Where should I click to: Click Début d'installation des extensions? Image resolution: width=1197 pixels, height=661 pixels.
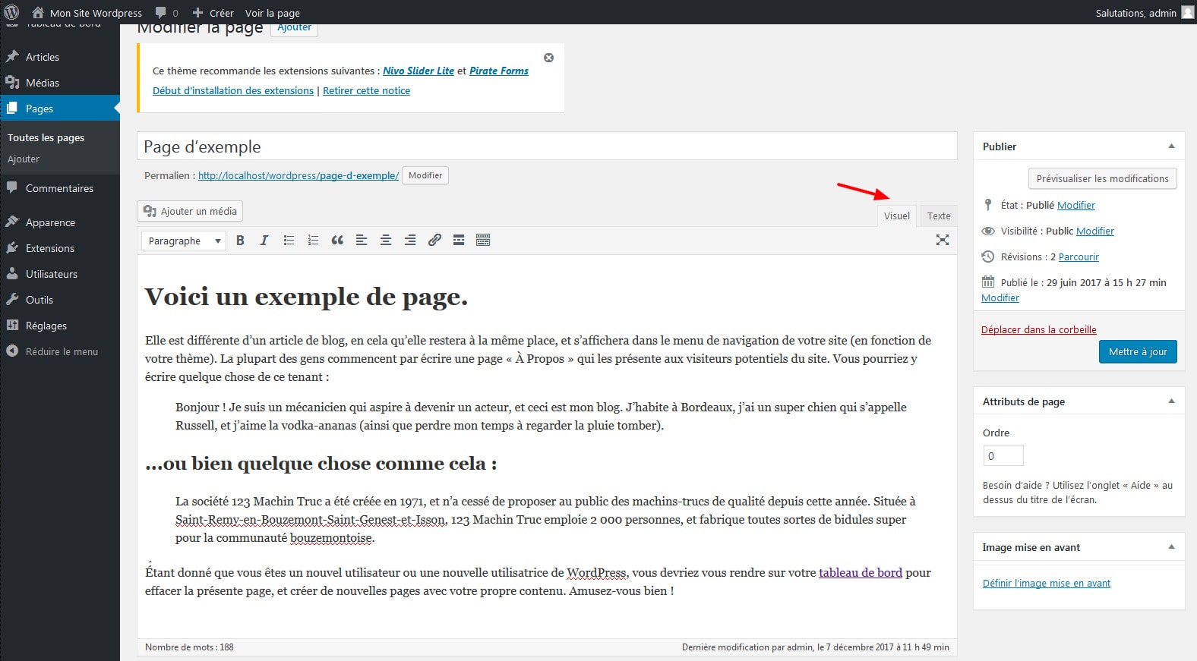(233, 90)
